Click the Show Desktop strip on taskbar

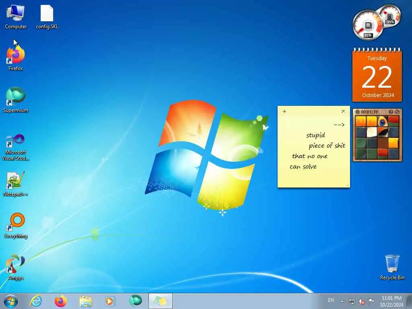tap(409, 301)
